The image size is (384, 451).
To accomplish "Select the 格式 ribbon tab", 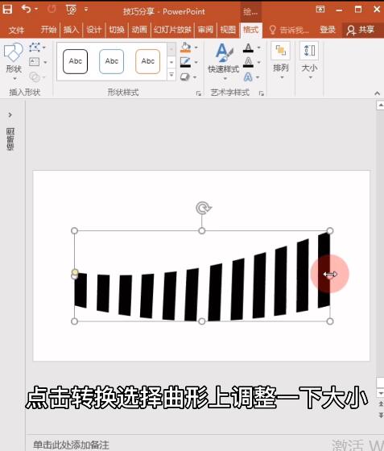I will (250, 30).
